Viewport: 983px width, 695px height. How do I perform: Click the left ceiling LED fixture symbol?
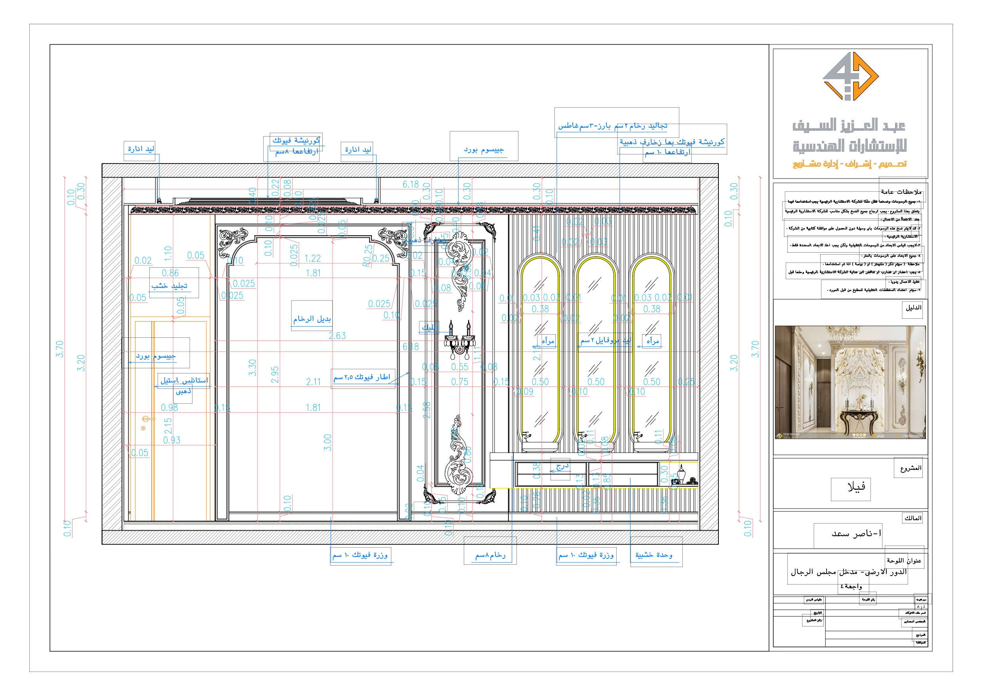pyautogui.click(x=159, y=200)
